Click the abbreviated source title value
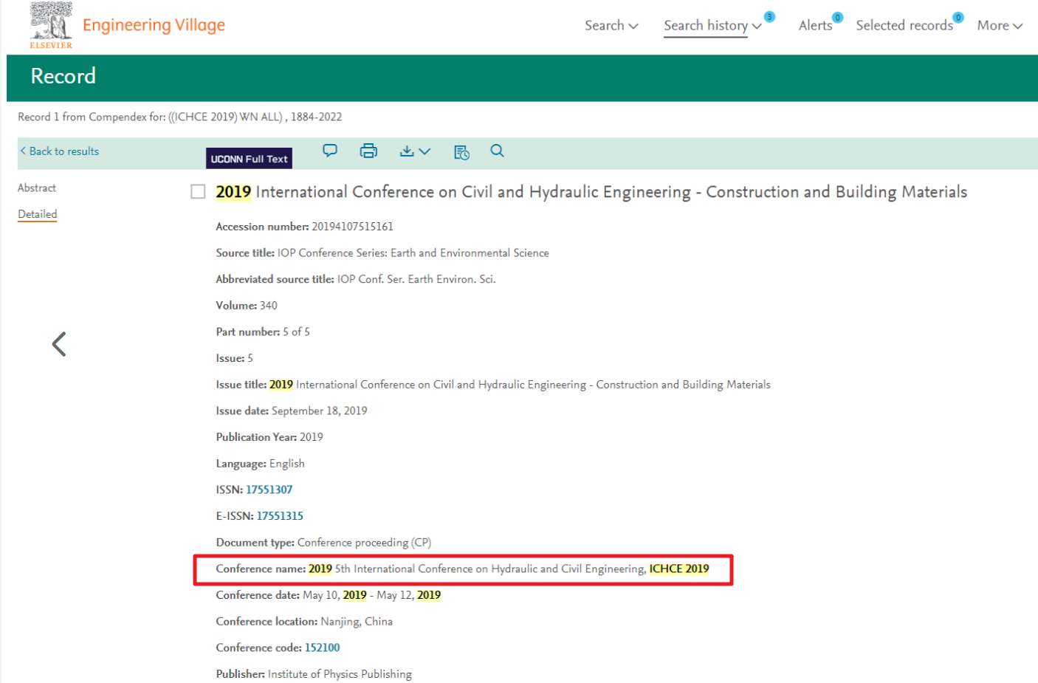The width and height of the screenshot is (1038, 683). 416,279
